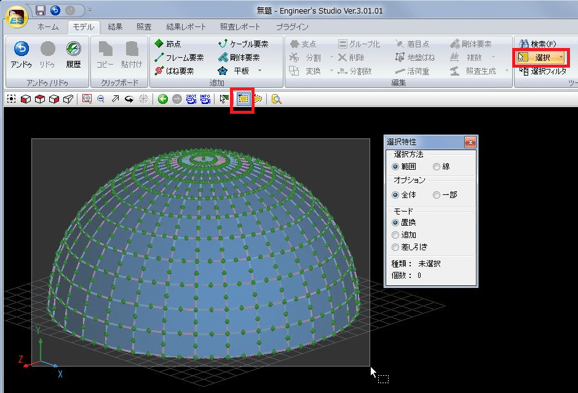
Task: Click the INFO icon in the view toolbar
Action: (205, 99)
